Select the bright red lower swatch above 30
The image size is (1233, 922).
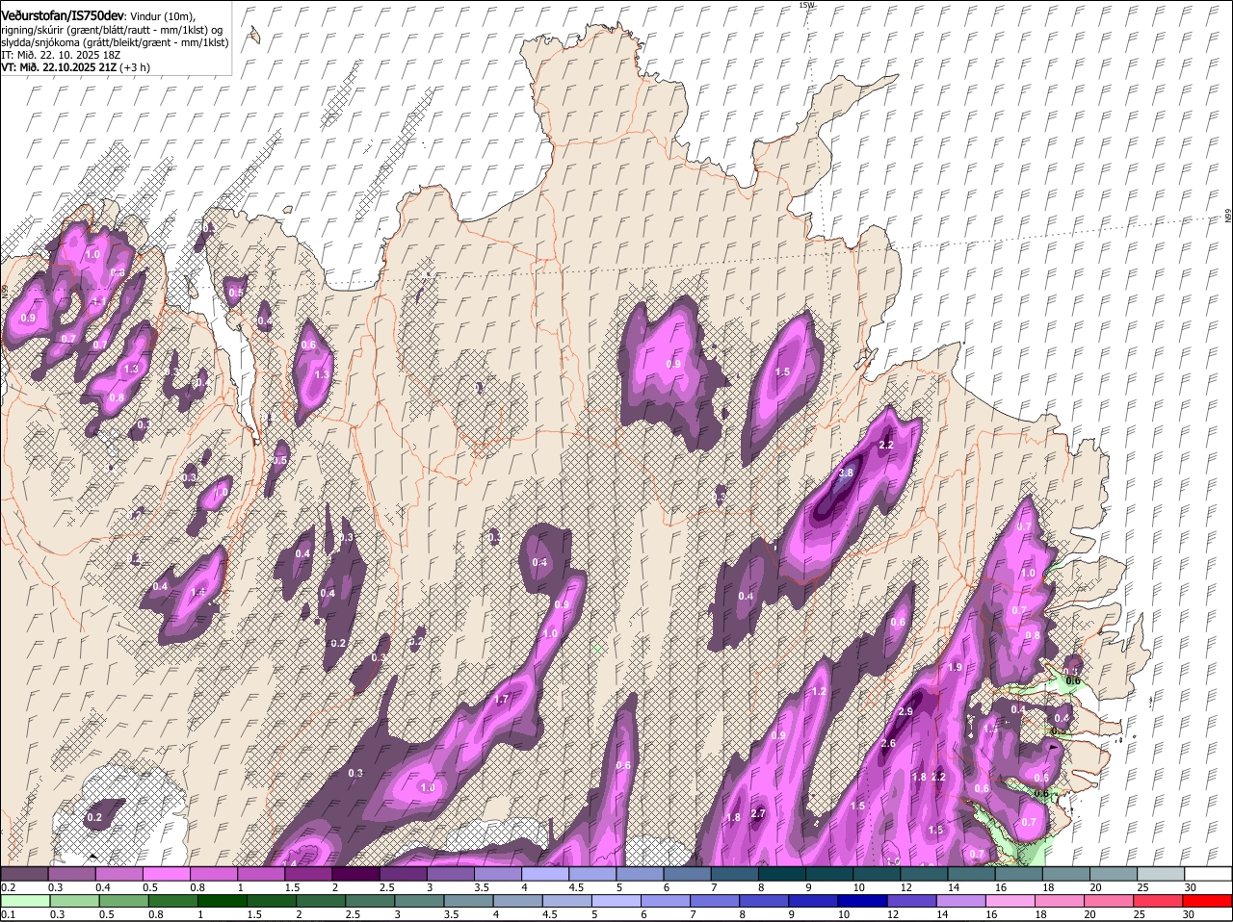click(x=1209, y=900)
